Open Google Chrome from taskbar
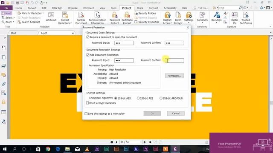This screenshot has height=153, width=273. tap(48, 149)
